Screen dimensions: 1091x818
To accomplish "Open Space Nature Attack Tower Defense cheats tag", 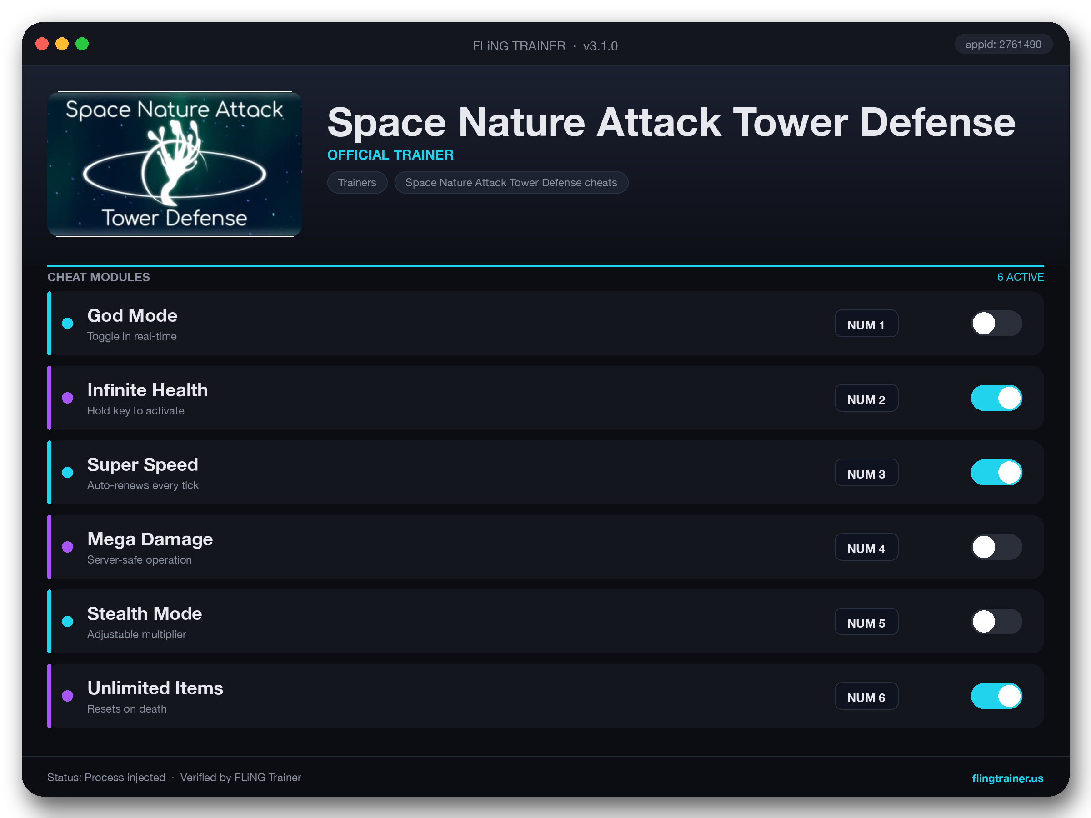I will pyautogui.click(x=511, y=182).
